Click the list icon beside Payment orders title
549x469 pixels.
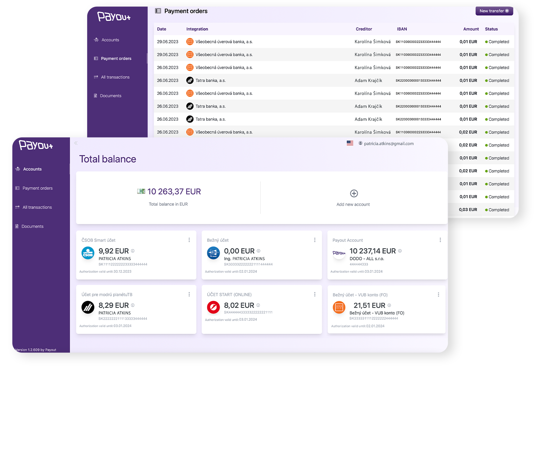[x=158, y=11]
